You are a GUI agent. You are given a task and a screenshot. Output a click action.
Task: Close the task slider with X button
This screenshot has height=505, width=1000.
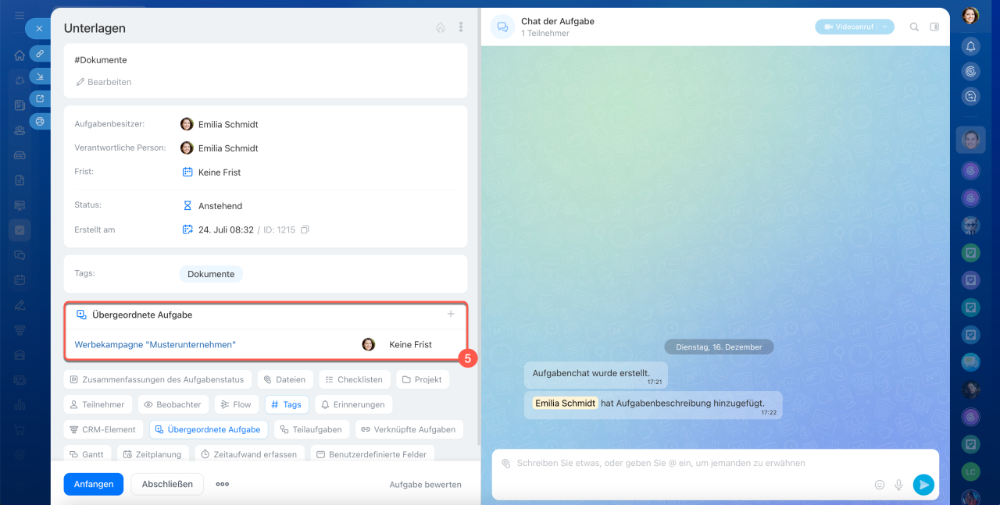[39, 29]
